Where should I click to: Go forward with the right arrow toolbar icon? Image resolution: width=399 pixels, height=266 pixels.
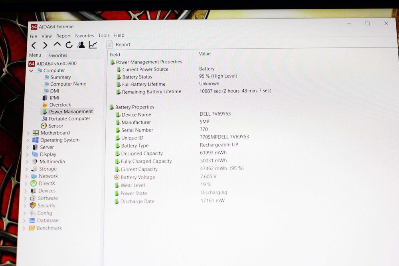tap(45, 45)
